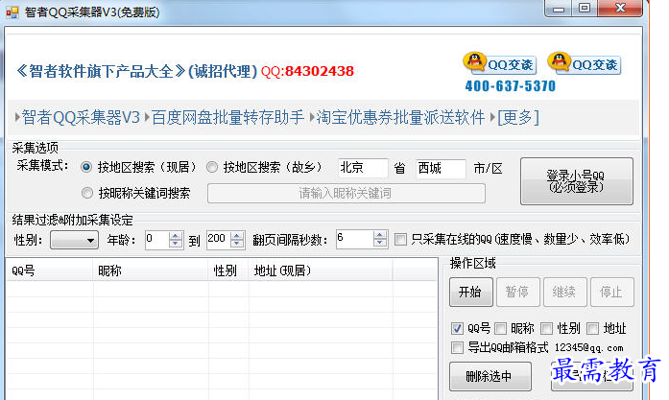The width and height of the screenshot is (669, 400).
Task: Open the 性别 dropdown
Action: click(x=74, y=240)
